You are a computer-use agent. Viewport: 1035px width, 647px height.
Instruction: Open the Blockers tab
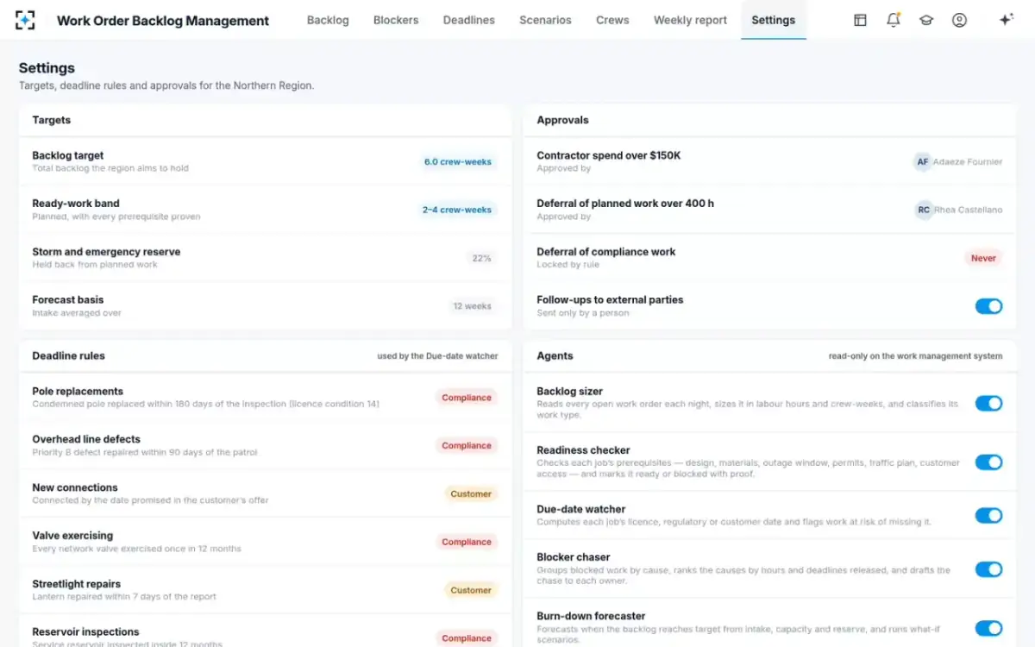pos(396,20)
